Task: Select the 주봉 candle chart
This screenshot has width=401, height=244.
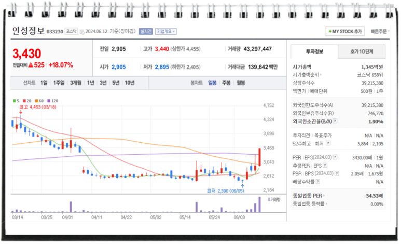Action: coord(226,83)
